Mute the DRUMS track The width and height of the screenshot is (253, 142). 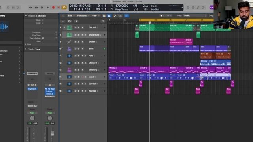click(76, 28)
